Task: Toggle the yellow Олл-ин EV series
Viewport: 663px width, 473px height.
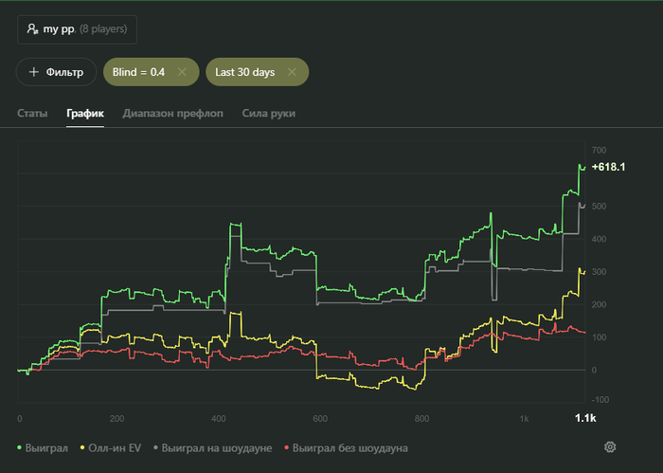Action: 112,446
